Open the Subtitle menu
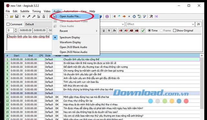Viewport: 207px width, 120px height. click(x=25, y=11)
